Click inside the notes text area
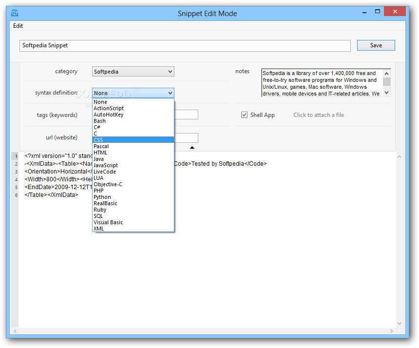The image size is (419, 348). tap(322, 83)
